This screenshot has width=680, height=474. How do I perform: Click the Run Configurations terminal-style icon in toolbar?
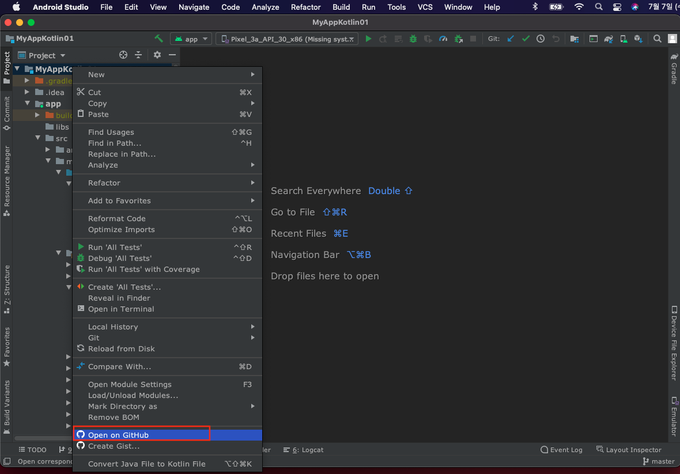593,39
